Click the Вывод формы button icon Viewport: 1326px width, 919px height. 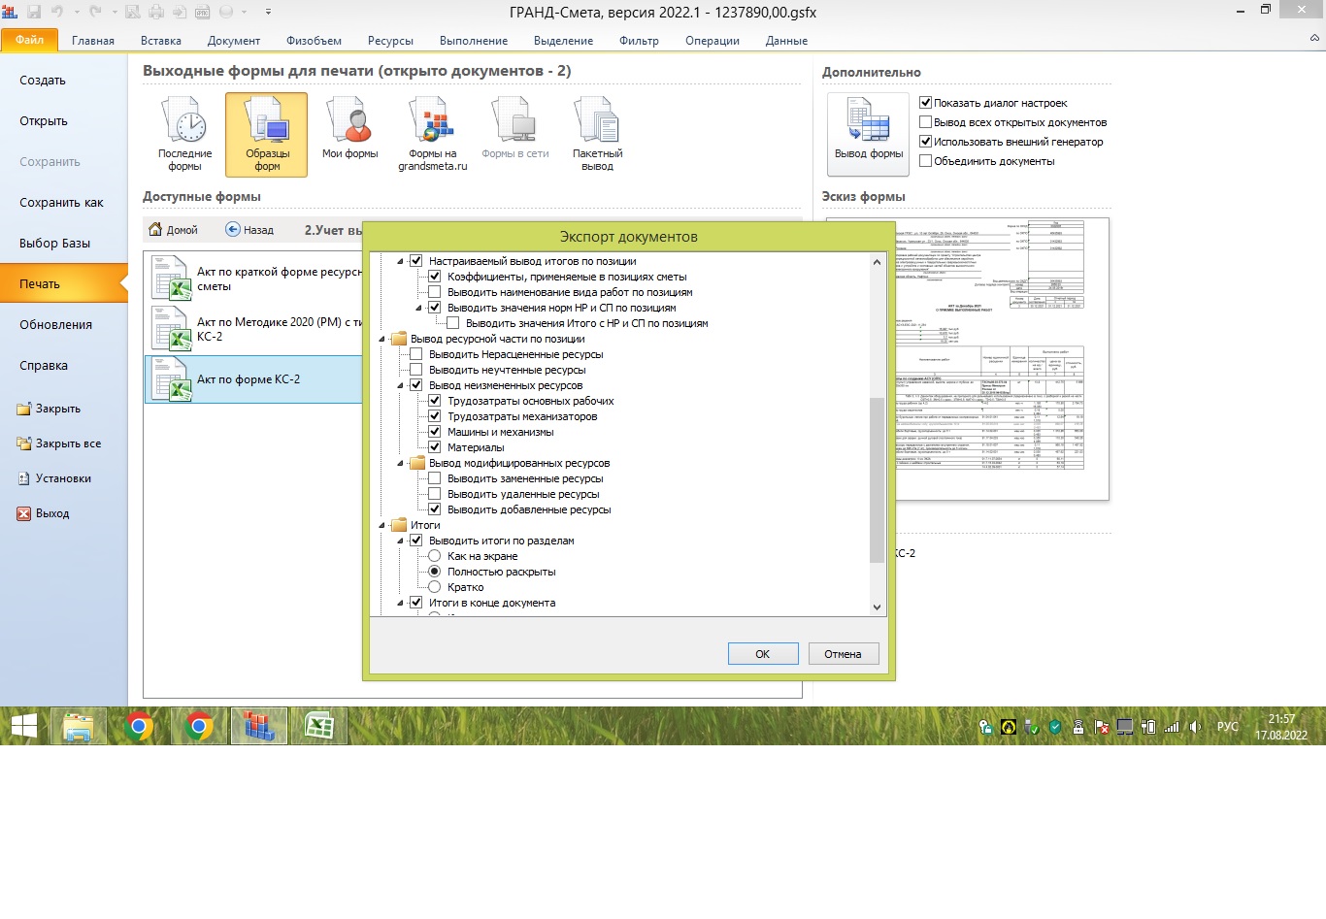[x=868, y=120]
